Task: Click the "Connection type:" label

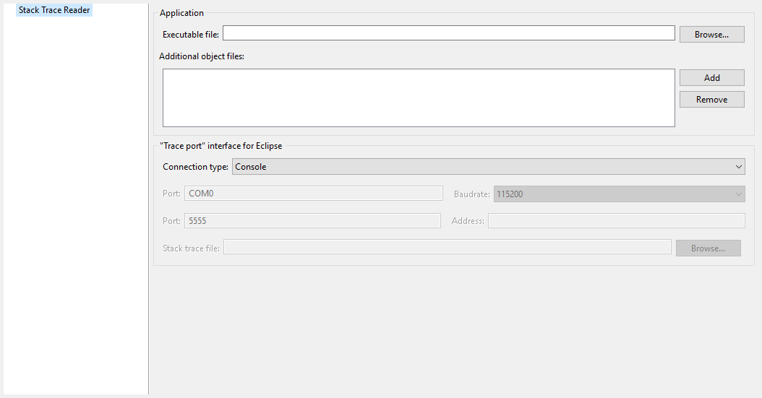Action: coord(195,167)
